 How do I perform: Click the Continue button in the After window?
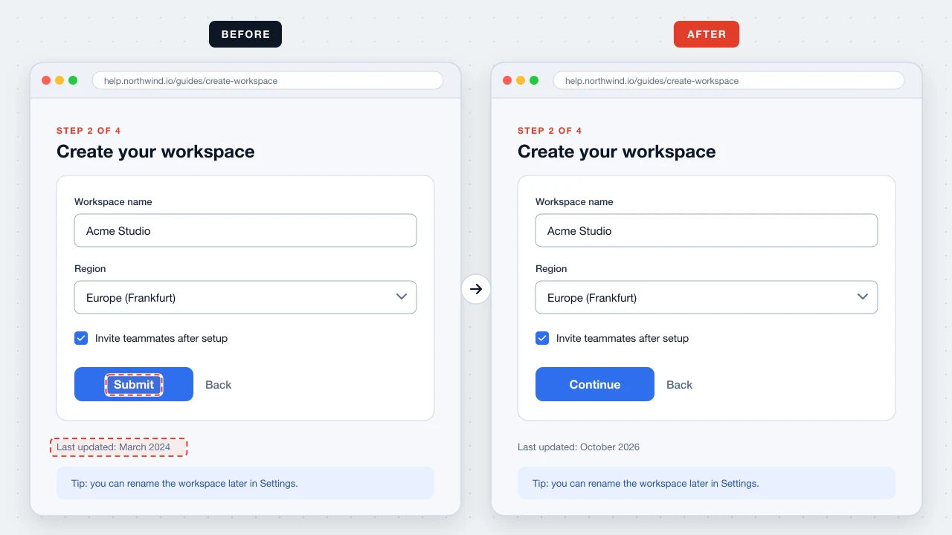click(595, 384)
